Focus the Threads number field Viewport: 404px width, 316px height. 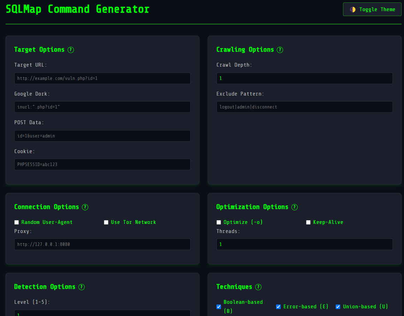click(305, 244)
